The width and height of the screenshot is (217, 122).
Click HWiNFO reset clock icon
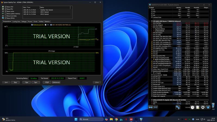(x=192, y=107)
